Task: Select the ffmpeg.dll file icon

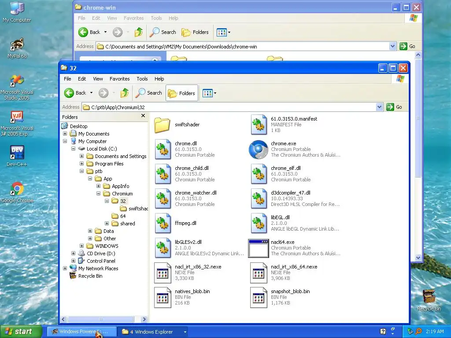Action: pyautogui.click(x=163, y=223)
